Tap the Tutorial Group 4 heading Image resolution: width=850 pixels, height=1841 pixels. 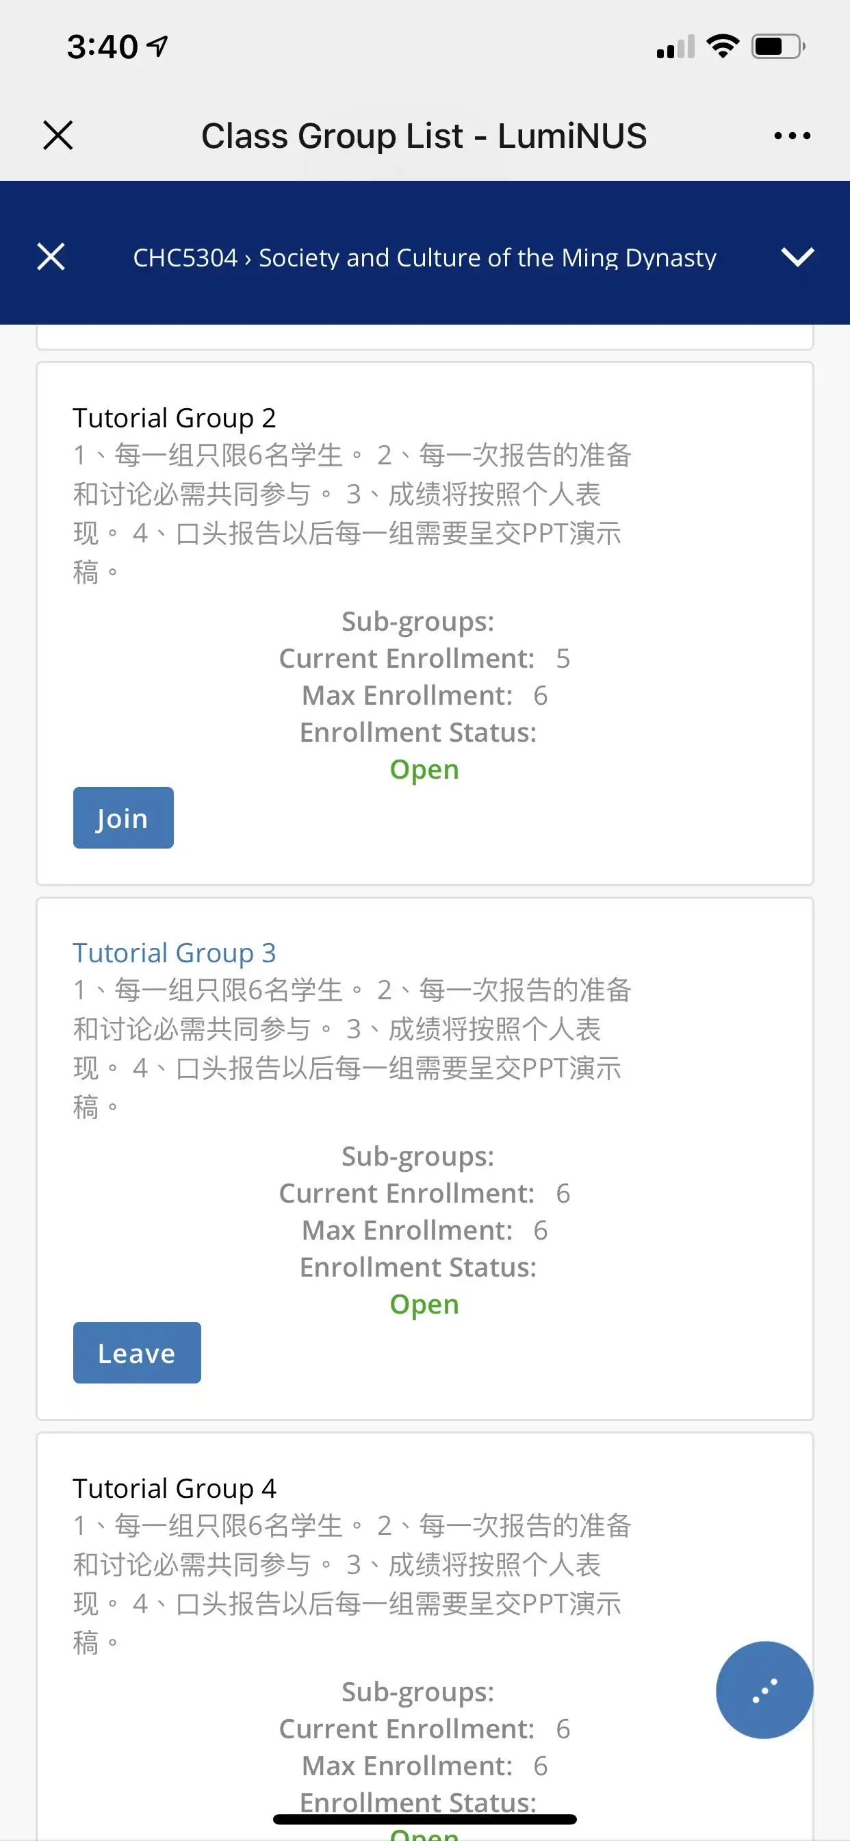click(175, 1488)
